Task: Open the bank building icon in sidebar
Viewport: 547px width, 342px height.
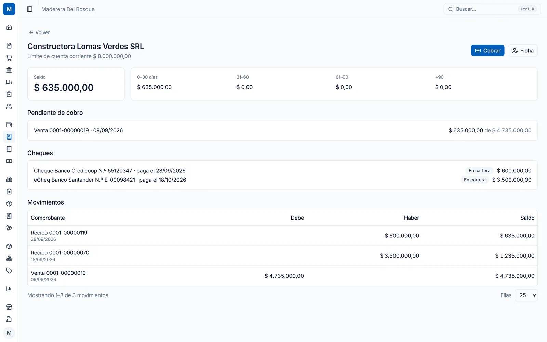Action: (9, 70)
